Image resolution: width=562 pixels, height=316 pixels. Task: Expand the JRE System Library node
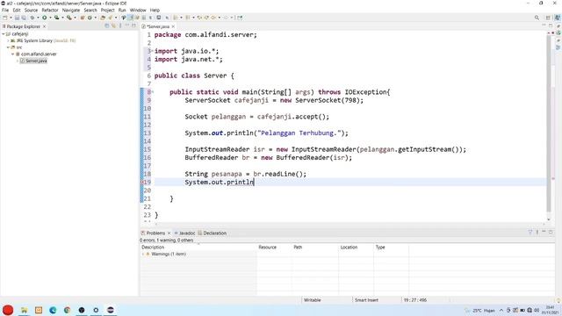tap(8, 41)
